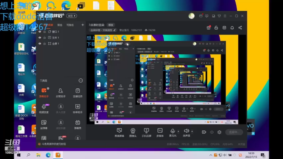Toggle lock on the 文本 1 source
The width and height of the screenshot is (283, 159).
pyautogui.click(x=45, y=38)
